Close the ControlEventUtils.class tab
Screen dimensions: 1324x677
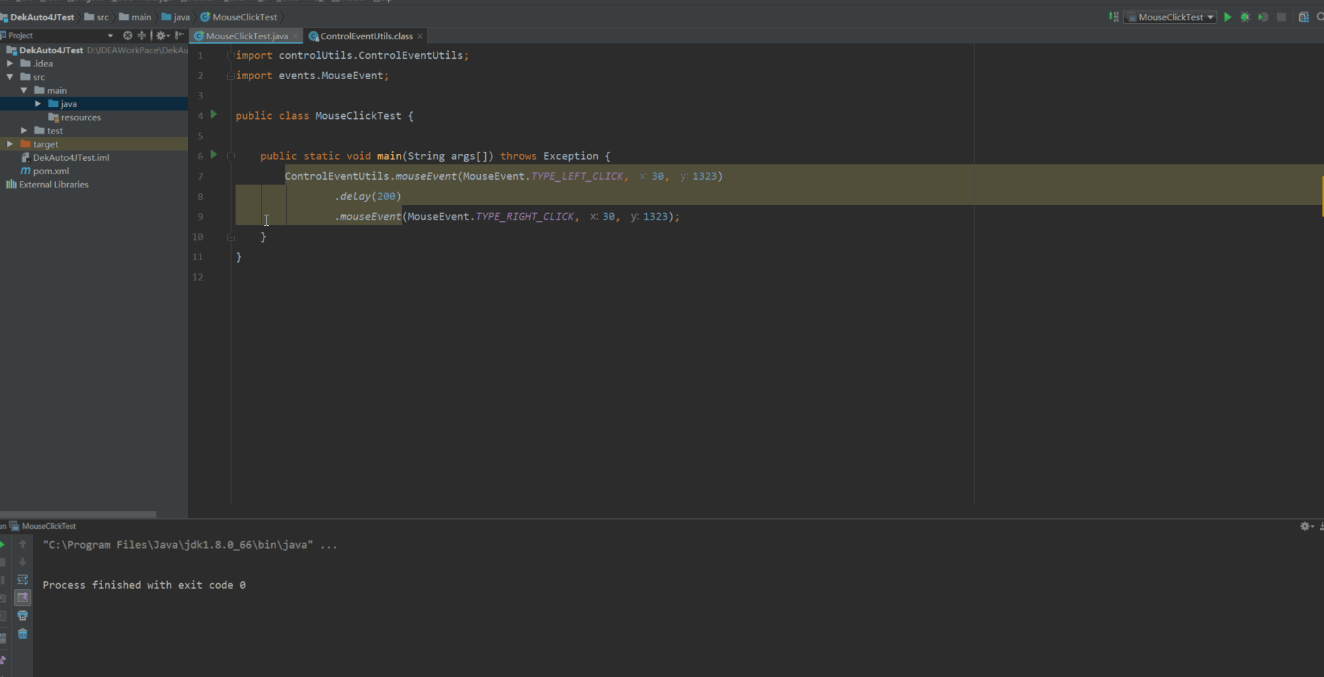tap(420, 36)
